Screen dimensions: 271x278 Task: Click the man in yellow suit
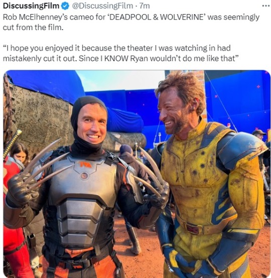pos(209,177)
